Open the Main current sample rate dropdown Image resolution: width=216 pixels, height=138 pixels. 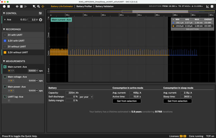pos(33,71)
